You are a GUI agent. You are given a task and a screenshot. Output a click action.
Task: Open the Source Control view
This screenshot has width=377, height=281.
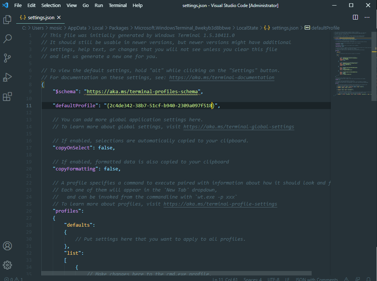[x=7, y=58]
